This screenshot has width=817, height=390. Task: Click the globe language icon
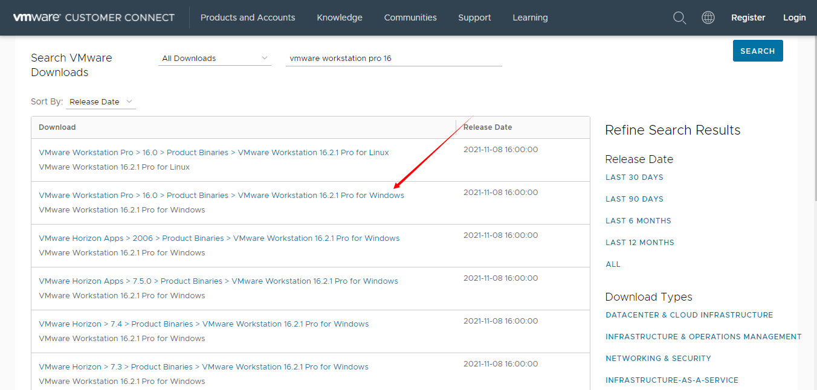[x=708, y=18]
